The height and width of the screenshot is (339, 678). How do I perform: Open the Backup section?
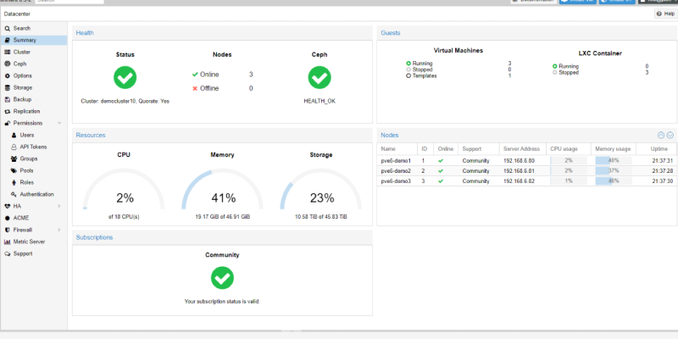[22, 99]
